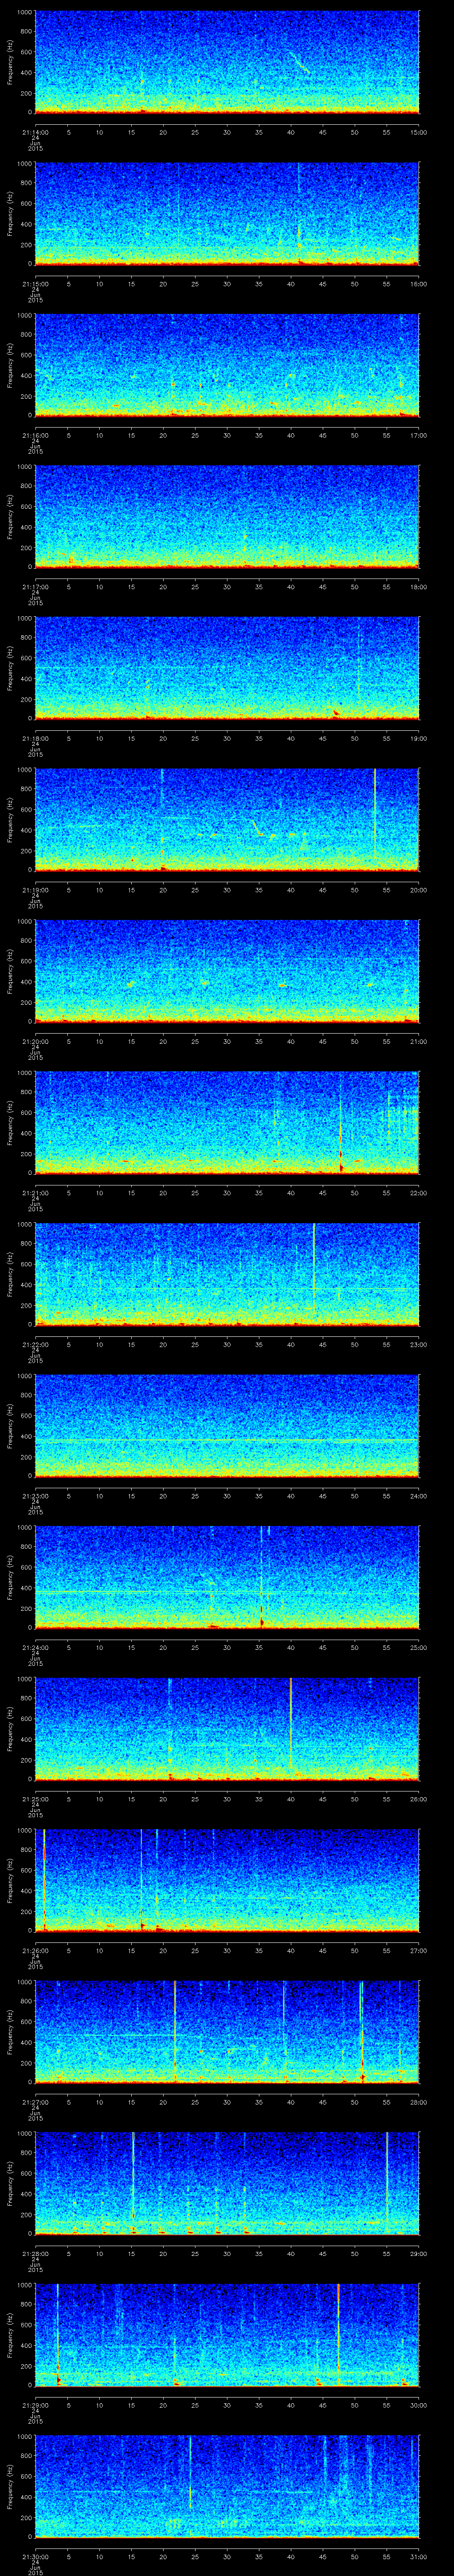Click the 21:29:00 start time label
Viewport: 454px width, 2576px height.
(35, 2405)
